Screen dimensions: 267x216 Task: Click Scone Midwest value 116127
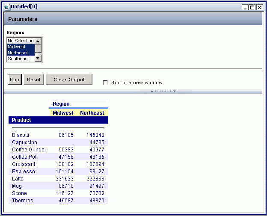65,193
